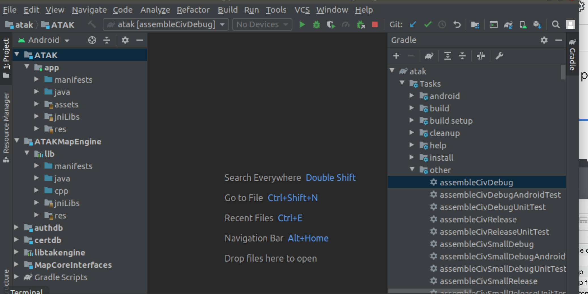The width and height of the screenshot is (588, 294).
Task: Open Search Everywhere magnifier icon
Action: [556, 25]
